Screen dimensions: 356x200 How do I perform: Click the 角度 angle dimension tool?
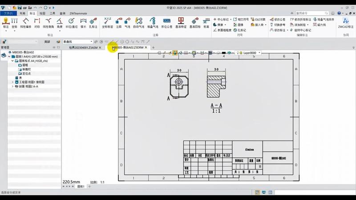(60, 23)
